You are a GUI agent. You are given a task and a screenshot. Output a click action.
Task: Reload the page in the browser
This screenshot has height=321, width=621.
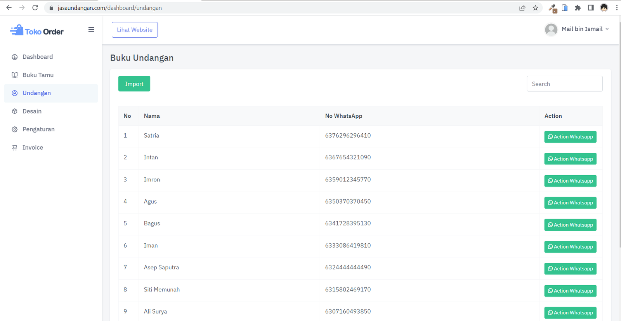[x=35, y=8]
